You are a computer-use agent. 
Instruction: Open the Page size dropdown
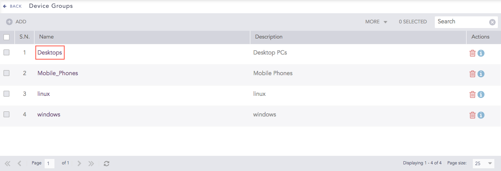(484, 163)
